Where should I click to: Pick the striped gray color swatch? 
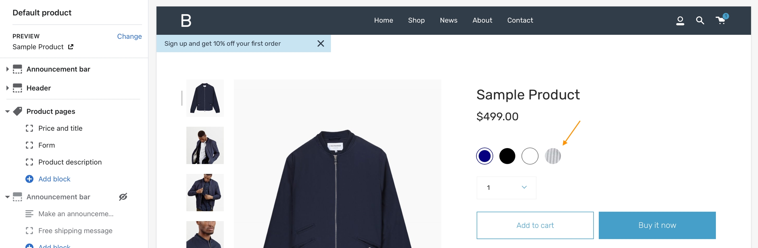[553, 156]
